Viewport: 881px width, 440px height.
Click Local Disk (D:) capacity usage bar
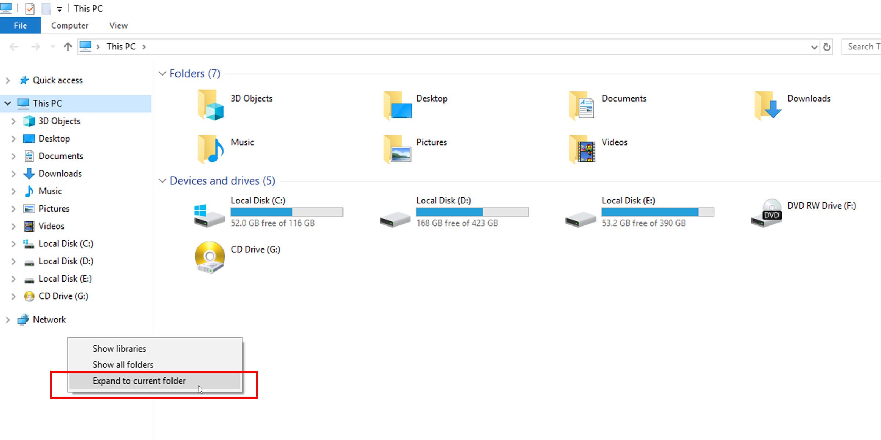pos(472,212)
